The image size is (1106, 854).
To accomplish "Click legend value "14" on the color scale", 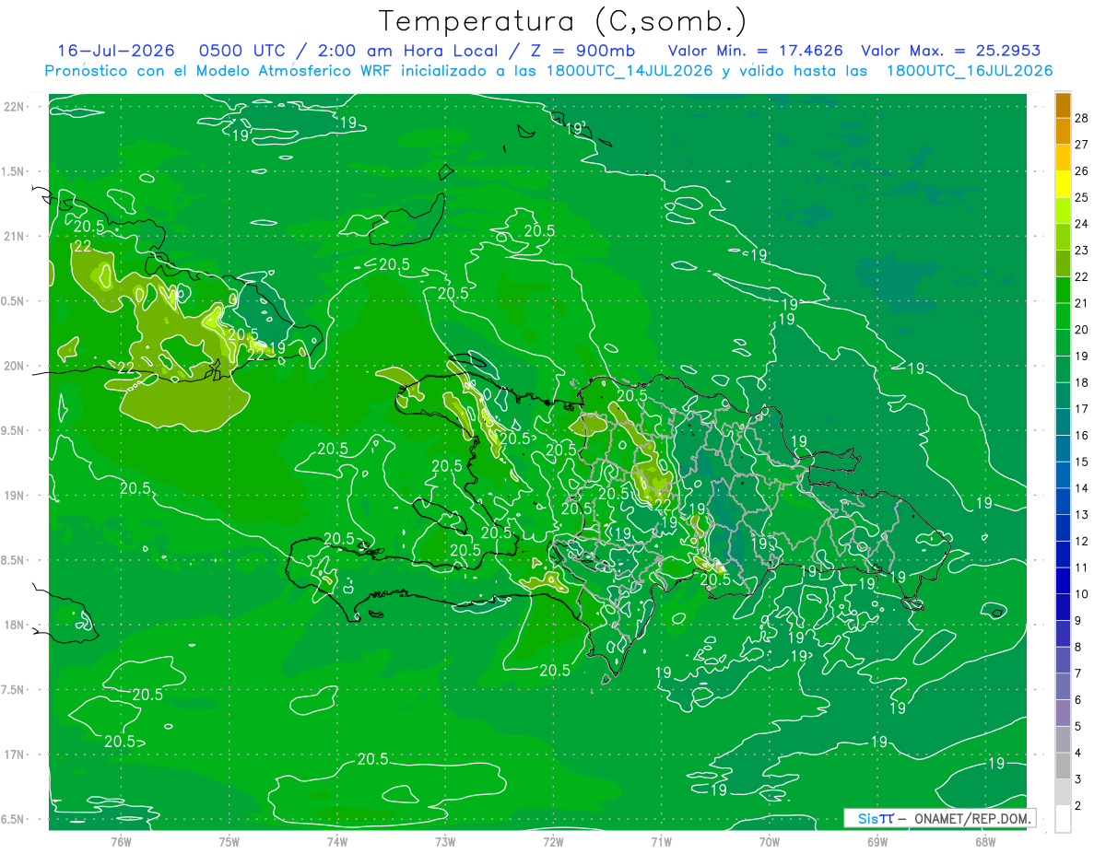I will tap(1082, 488).
